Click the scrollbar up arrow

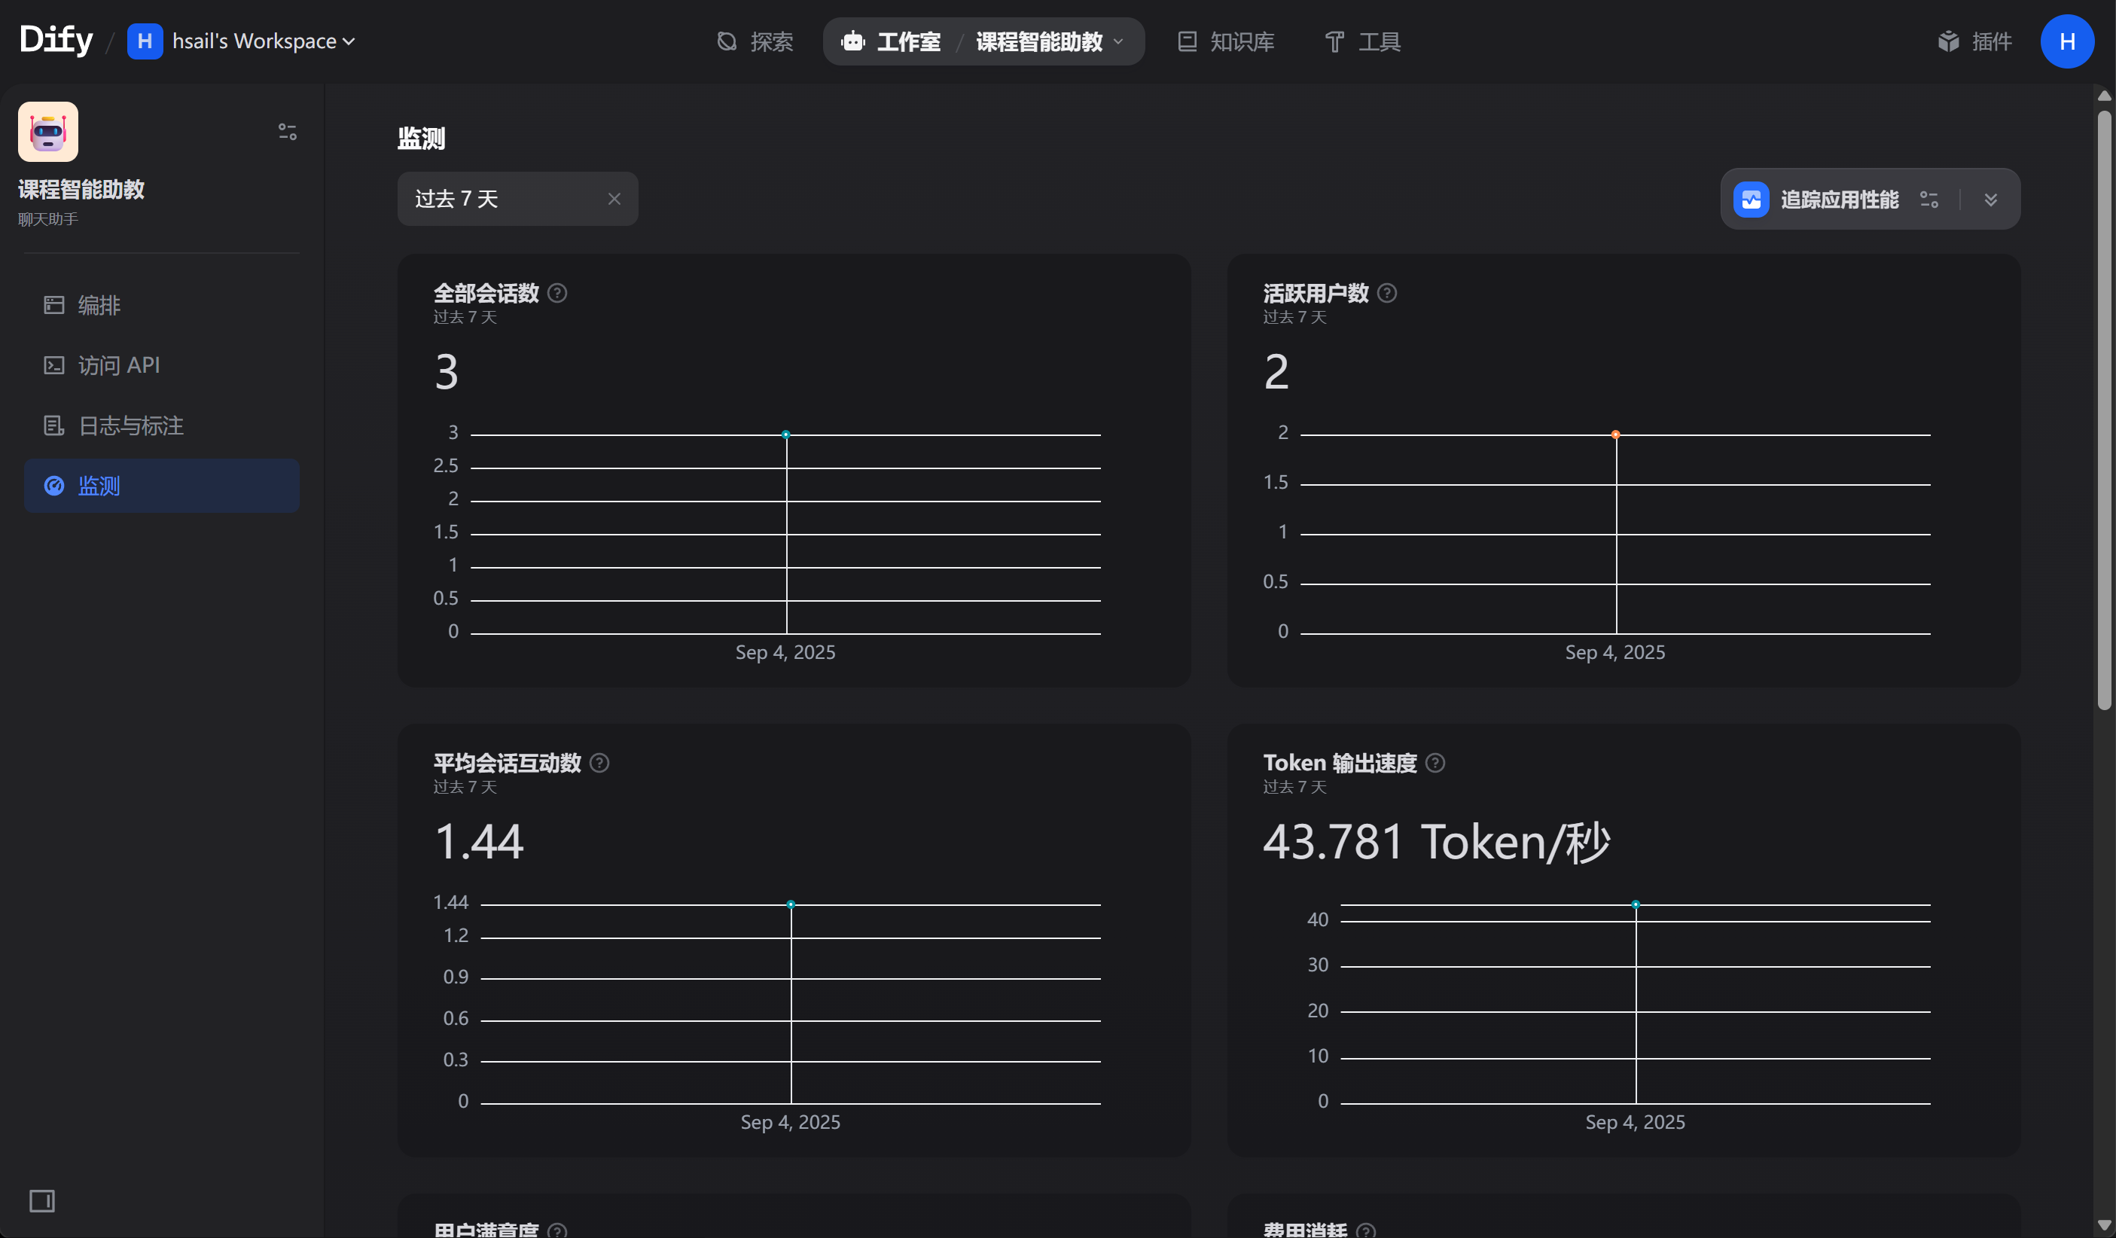tap(2103, 96)
